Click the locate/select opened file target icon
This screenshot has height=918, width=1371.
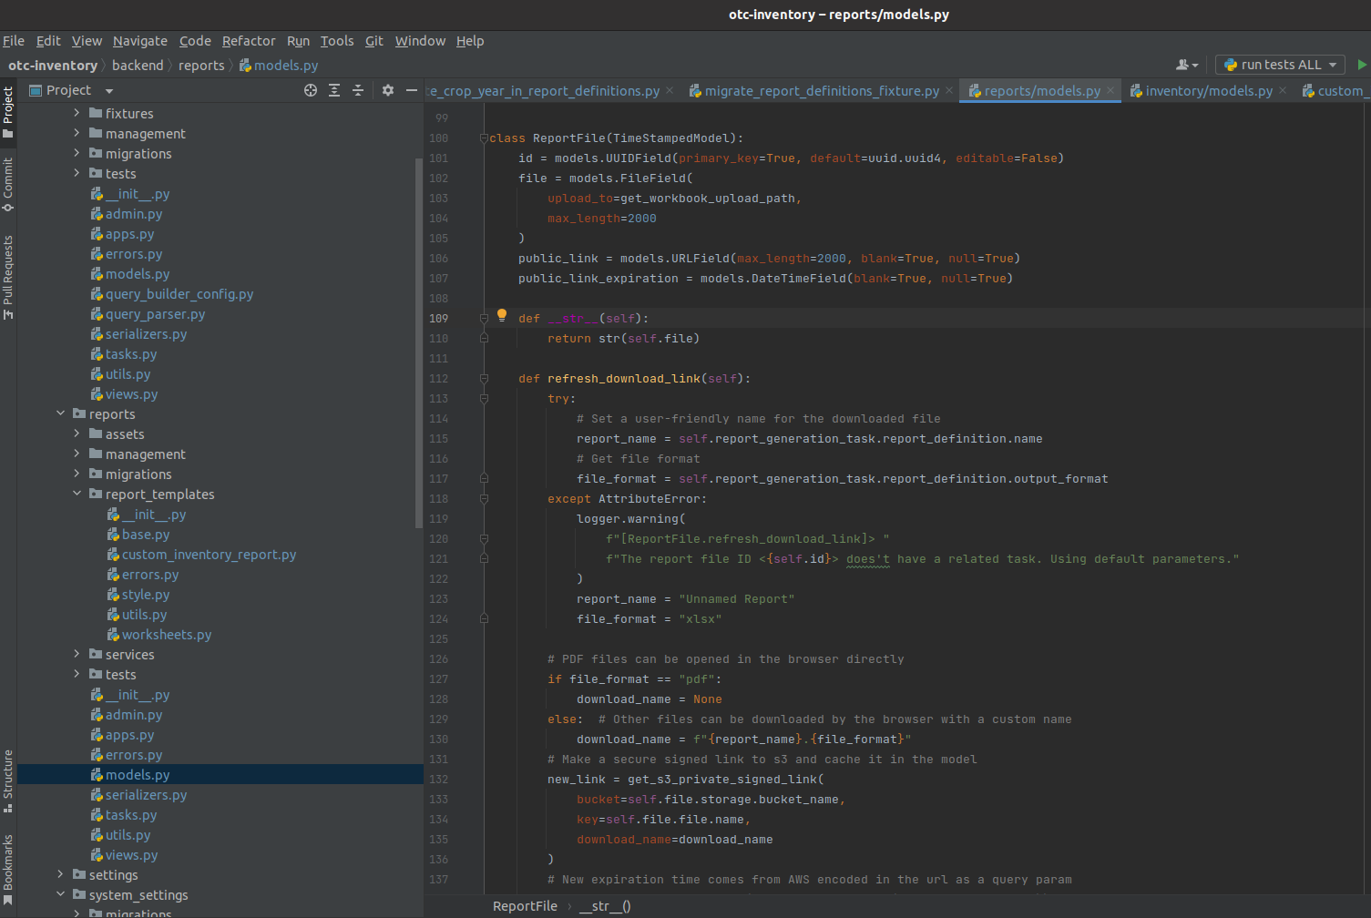[x=311, y=90]
